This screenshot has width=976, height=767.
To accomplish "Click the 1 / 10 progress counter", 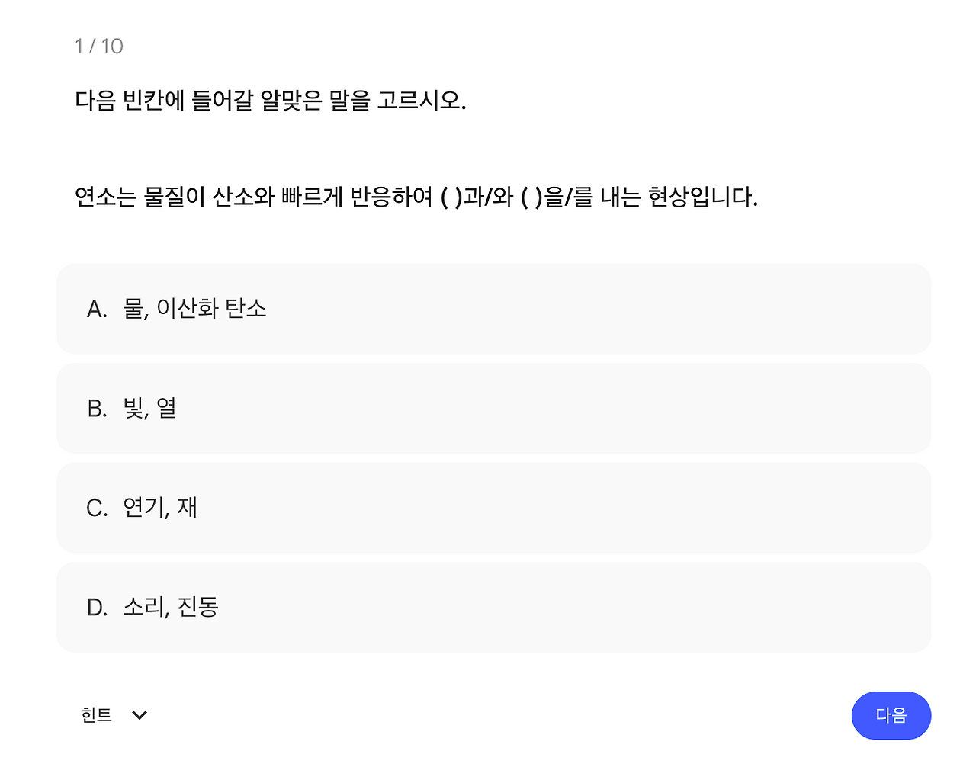I will pyautogui.click(x=99, y=47).
